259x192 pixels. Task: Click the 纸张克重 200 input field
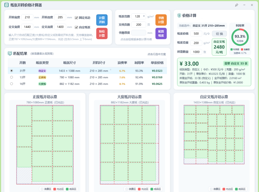coord(196,43)
